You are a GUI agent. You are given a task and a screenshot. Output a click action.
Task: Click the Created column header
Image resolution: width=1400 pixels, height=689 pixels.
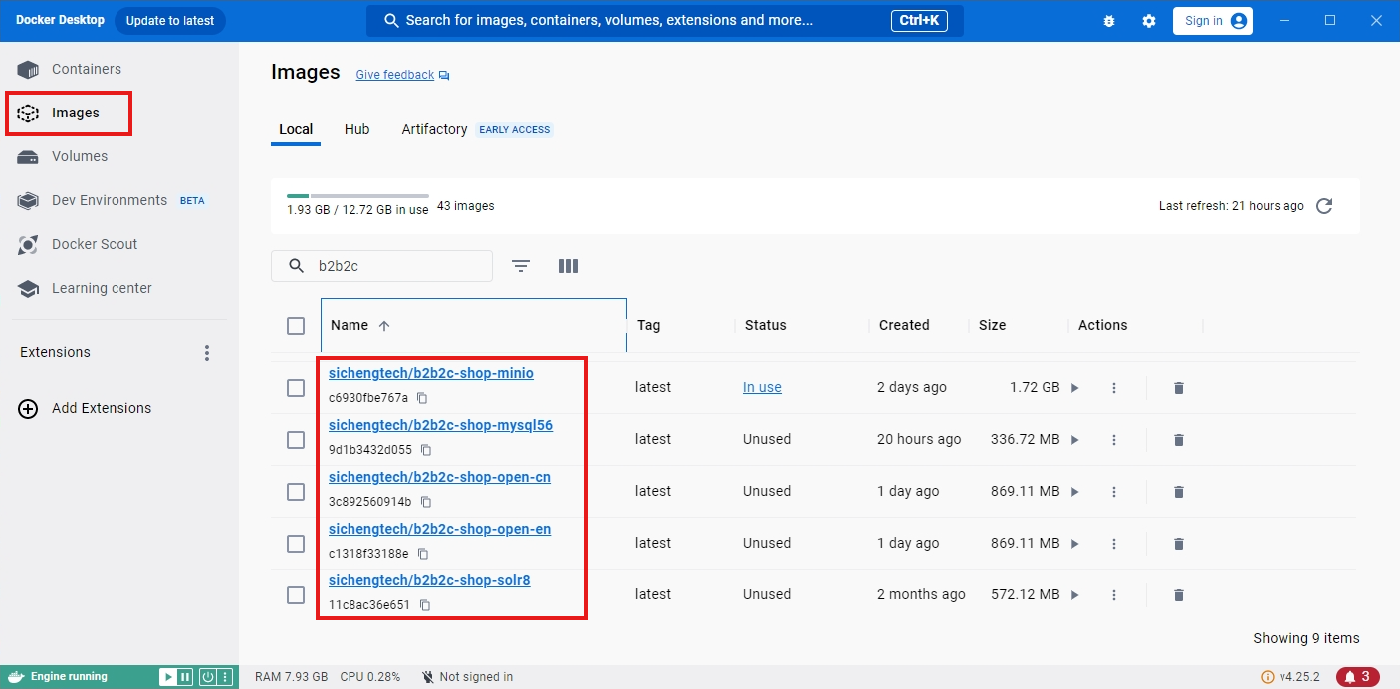coord(904,325)
